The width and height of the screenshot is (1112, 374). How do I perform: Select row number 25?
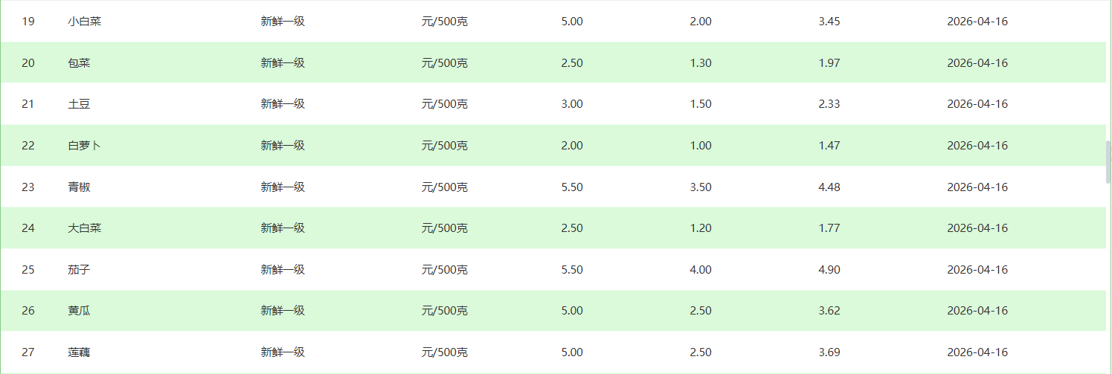28,270
